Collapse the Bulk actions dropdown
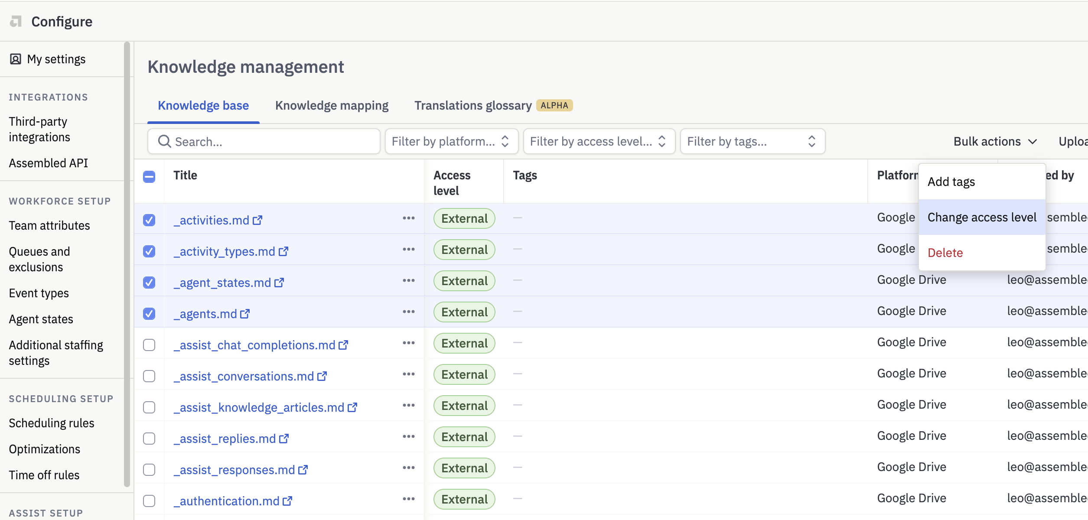1088x520 pixels. (995, 141)
